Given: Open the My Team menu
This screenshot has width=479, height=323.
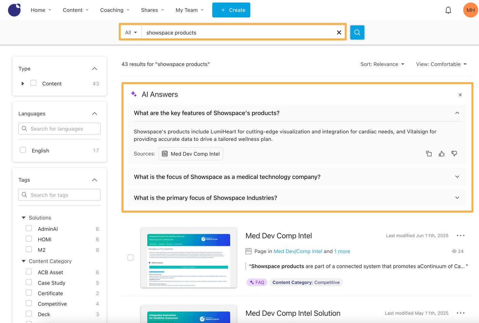Looking at the screenshot, I should tap(189, 10).
